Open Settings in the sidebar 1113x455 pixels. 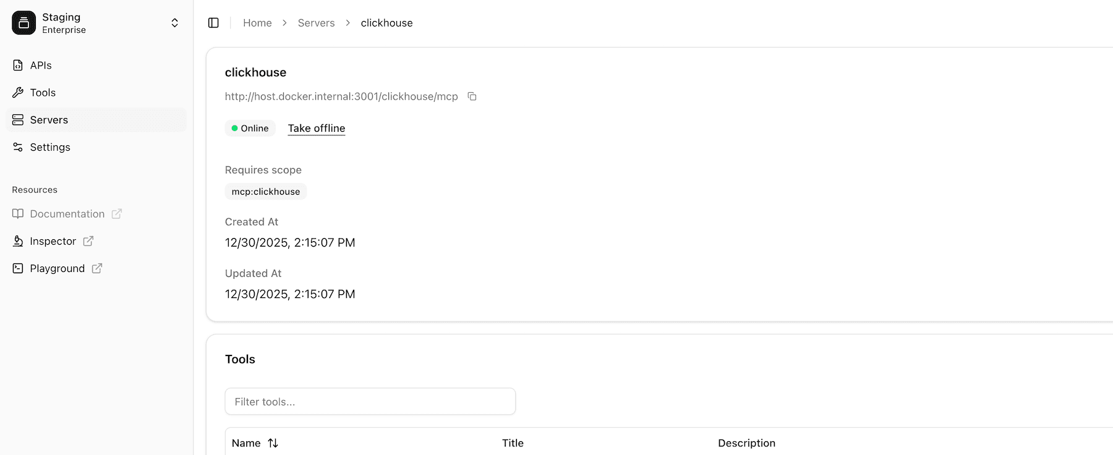pos(50,147)
